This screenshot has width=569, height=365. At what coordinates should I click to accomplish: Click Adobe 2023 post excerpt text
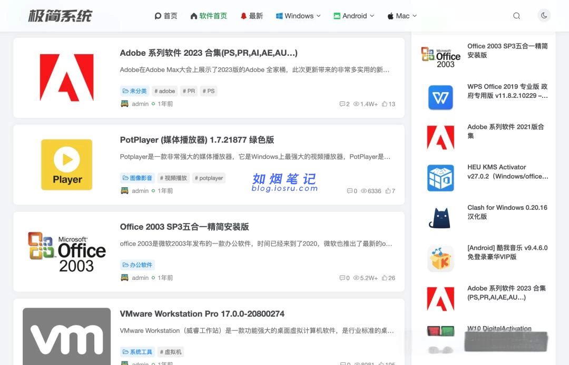pos(255,69)
